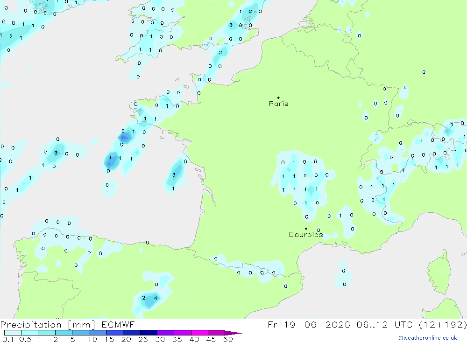Click the 0.1 legend scale label
The width and height of the screenshot is (467, 342).
(x=8, y=339)
